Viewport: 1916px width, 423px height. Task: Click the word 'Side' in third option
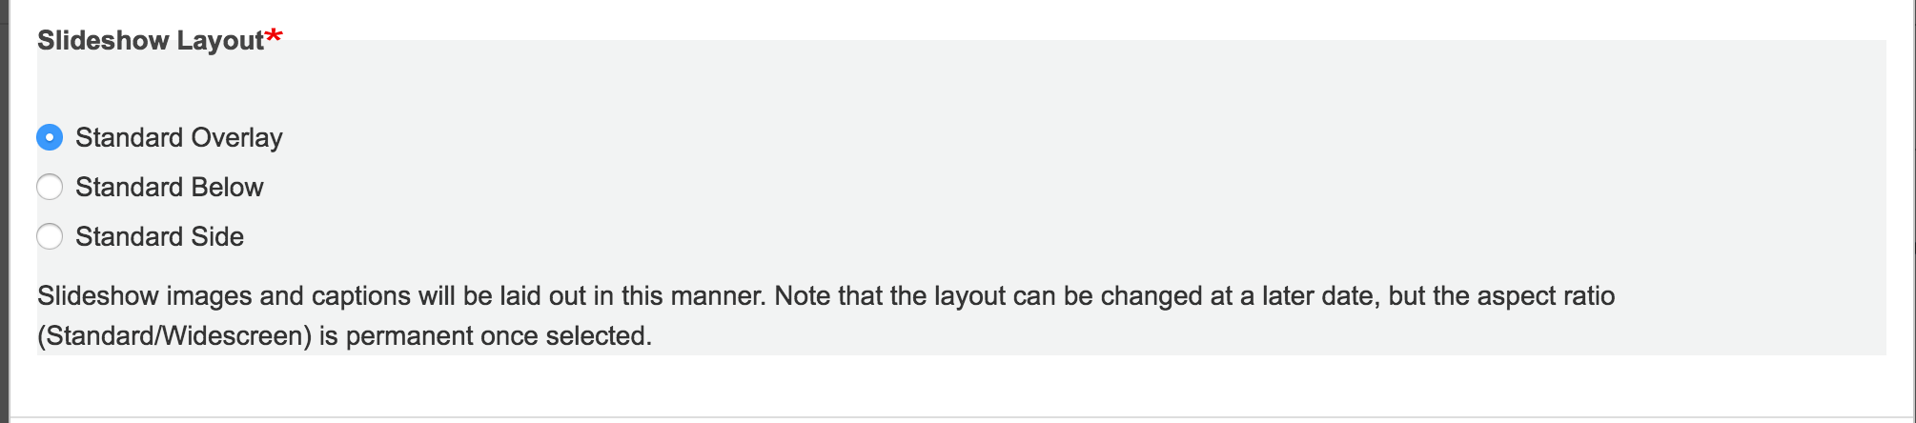point(217,237)
